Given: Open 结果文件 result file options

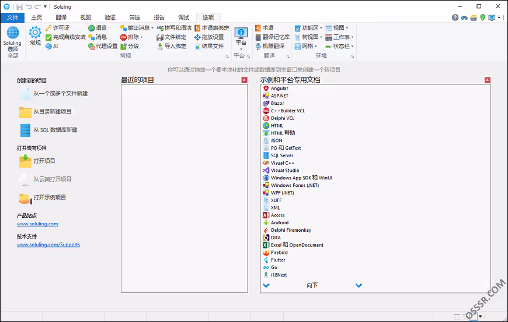Looking at the screenshot, I should point(209,46).
